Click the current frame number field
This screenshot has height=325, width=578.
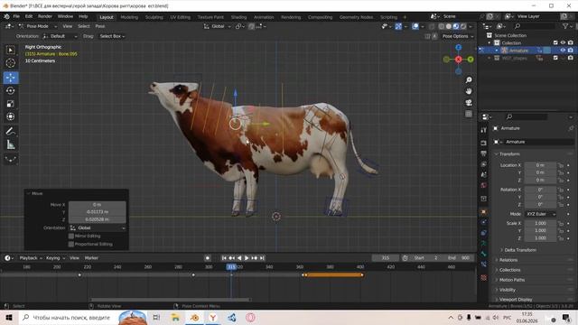(x=386, y=258)
